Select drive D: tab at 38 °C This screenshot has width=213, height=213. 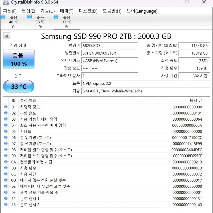[40, 22]
